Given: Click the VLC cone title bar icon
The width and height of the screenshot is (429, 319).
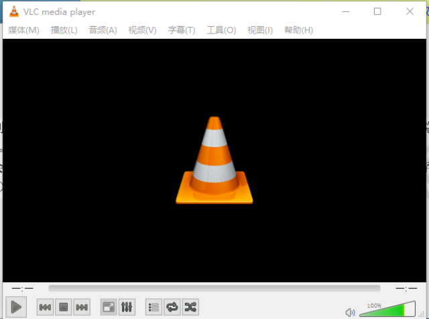Looking at the screenshot, I should [x=14, y=11].
